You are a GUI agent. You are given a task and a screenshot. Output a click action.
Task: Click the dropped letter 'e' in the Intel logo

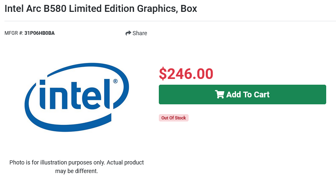pyautogui.click(x=93, y=99)
